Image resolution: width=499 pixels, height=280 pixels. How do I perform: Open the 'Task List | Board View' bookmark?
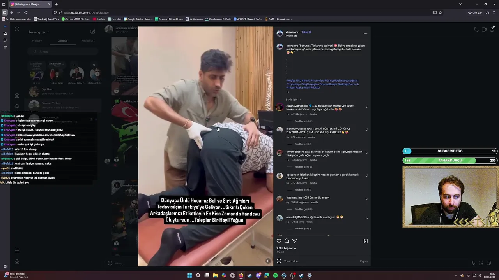coord(46,19)
